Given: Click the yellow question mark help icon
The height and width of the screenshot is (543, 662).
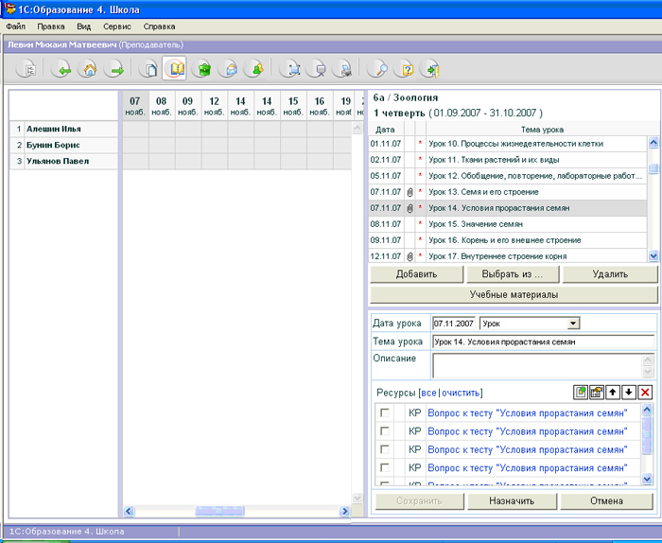Looking at the screenshot, I should 405,69.
